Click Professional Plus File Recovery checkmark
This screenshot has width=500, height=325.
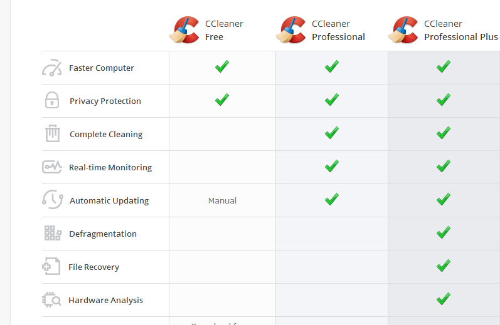tap(444, 266)
